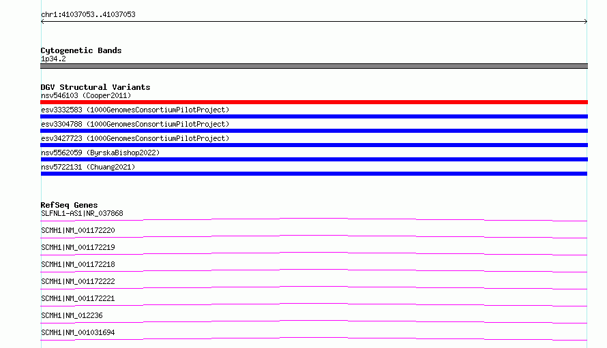Open esv3304788 variant label
The width and height of the screenshot is (607, 348).
coord(135,124)
